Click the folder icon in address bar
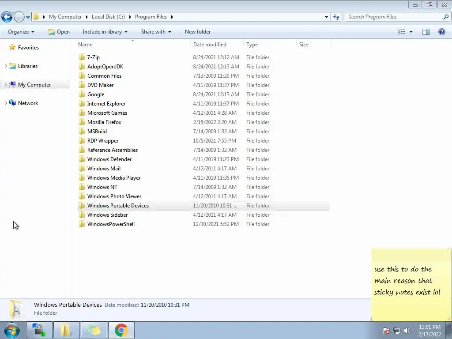452x339 pixels. click(36, 16)
